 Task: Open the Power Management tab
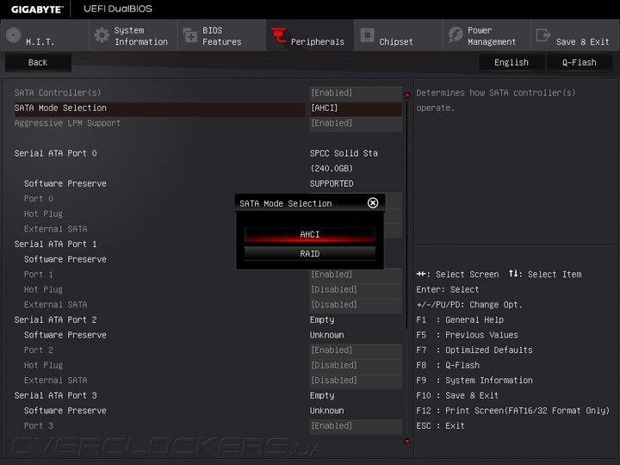[x=491, y=36]
